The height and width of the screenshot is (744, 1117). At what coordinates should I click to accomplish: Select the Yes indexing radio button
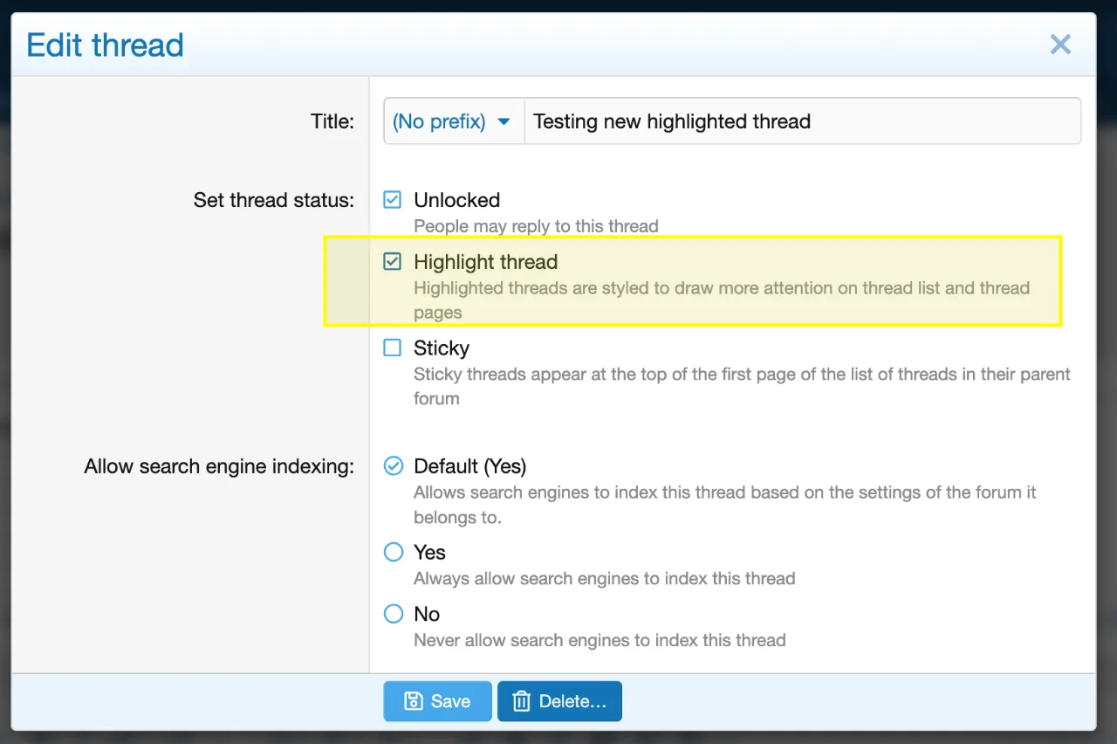[394, 553]
